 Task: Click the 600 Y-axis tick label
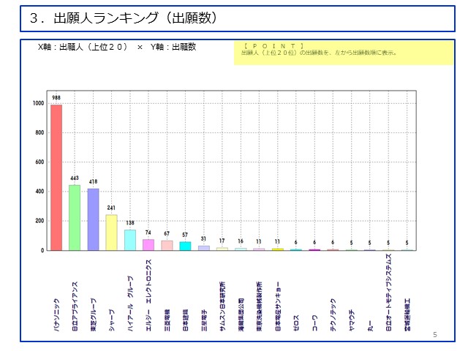click(39, 162)
